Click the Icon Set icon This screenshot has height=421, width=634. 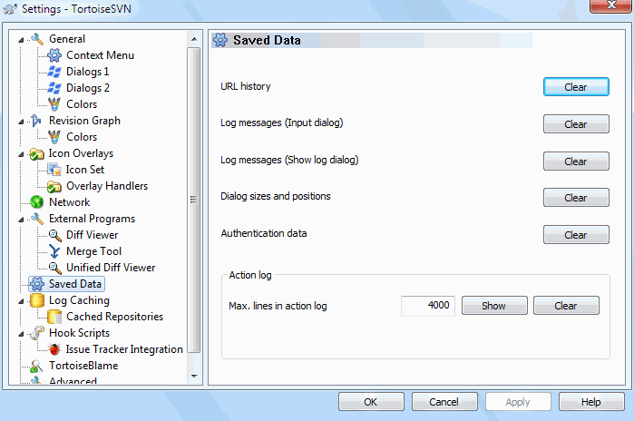tap(54, 170)
